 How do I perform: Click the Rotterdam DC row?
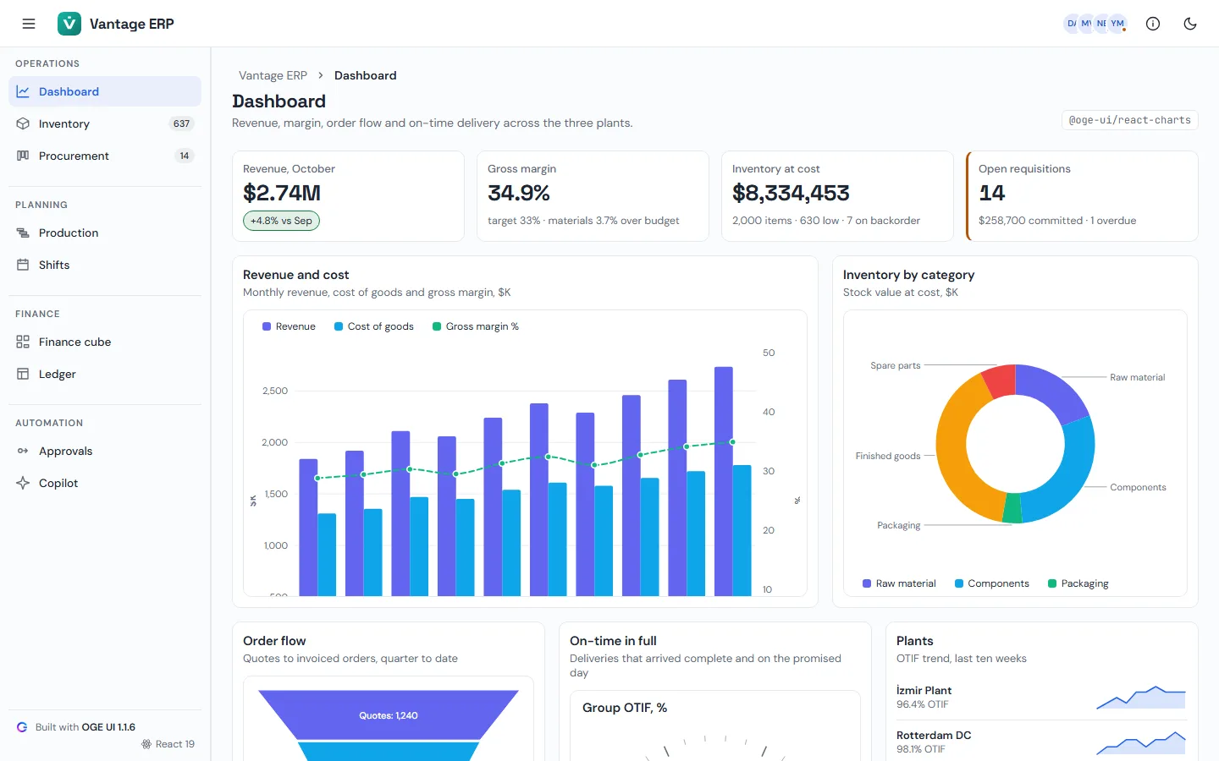point(1041,742)
